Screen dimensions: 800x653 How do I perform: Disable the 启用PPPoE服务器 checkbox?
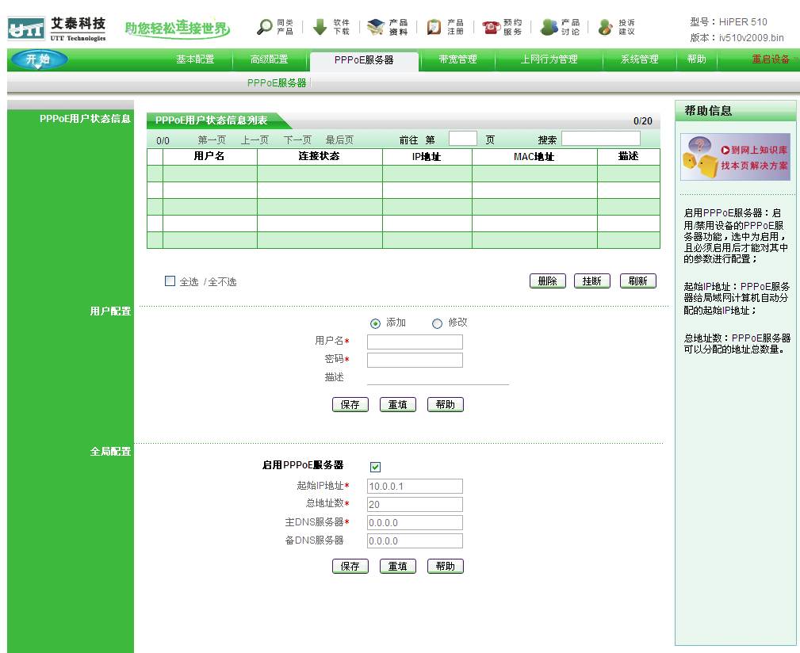pyautogui.click(x=376, y=467)
